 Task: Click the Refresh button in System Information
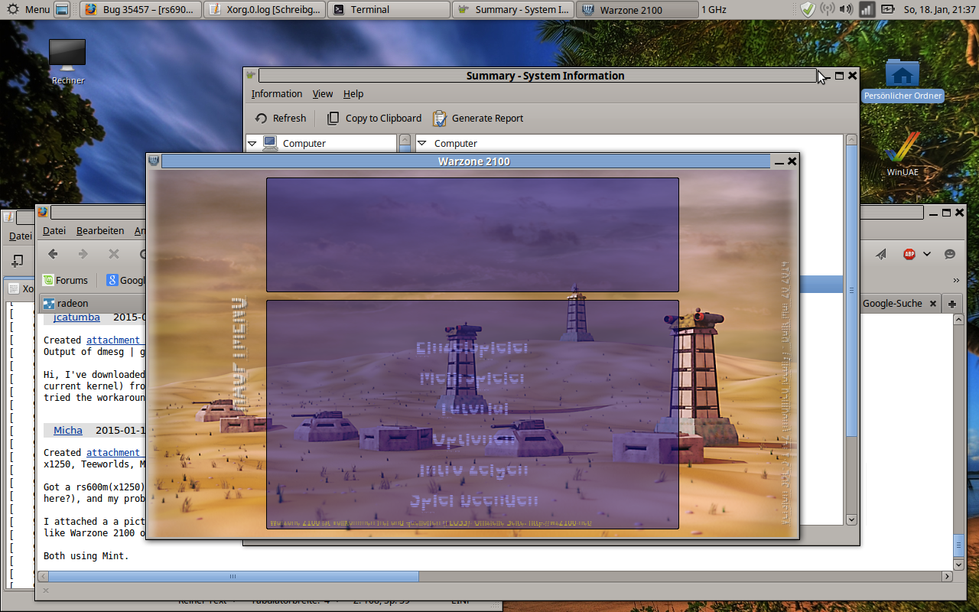(280, 119)
